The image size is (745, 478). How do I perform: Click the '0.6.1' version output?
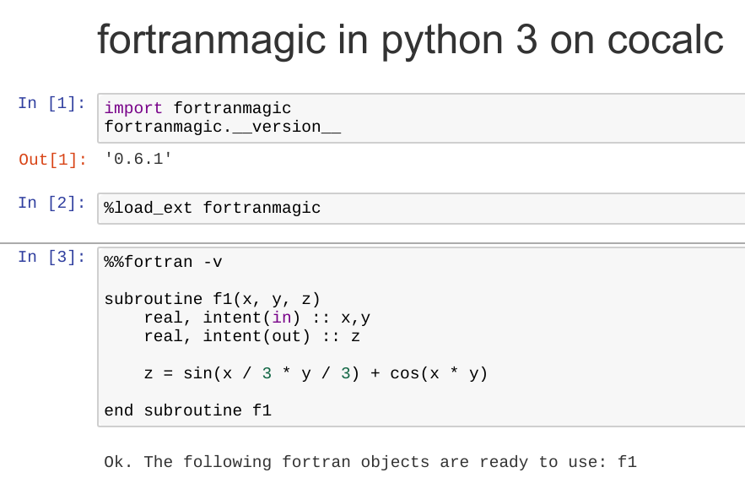[138, 158]
